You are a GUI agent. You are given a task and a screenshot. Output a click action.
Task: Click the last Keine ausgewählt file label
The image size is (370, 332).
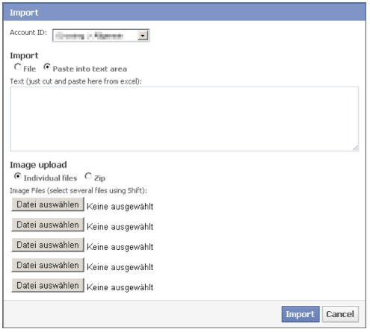click(120, 287)
